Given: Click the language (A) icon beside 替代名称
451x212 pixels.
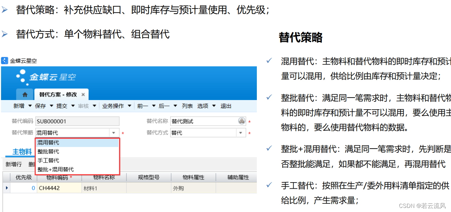Looking at the screenshot, I should [241, 121].
